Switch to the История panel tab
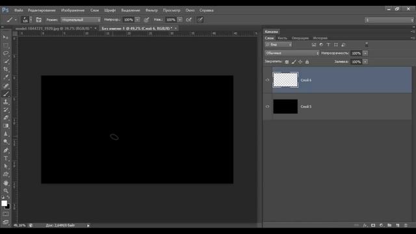The height and width of the screenshot is (234, 416). coord(320,38)
